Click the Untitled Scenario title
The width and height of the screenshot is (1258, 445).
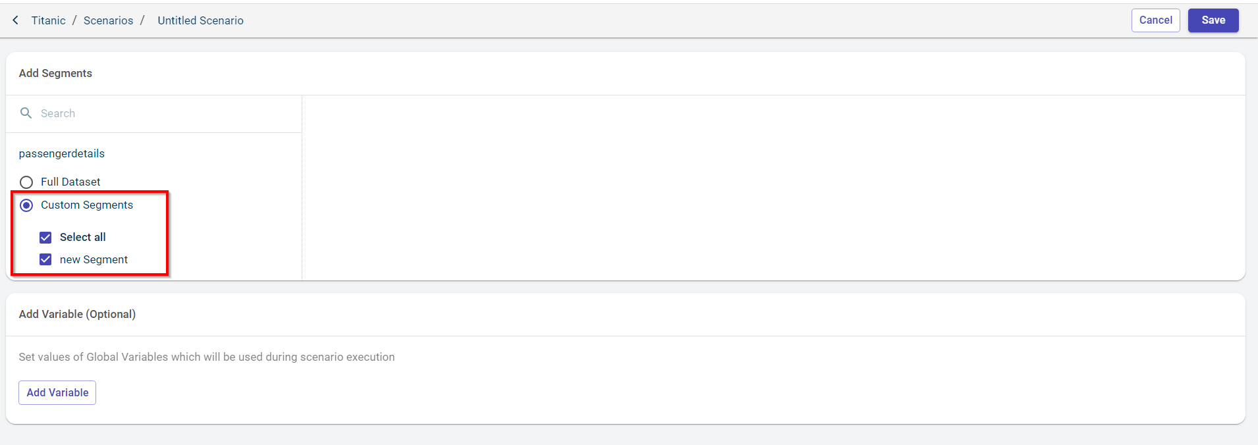[200, 20]
